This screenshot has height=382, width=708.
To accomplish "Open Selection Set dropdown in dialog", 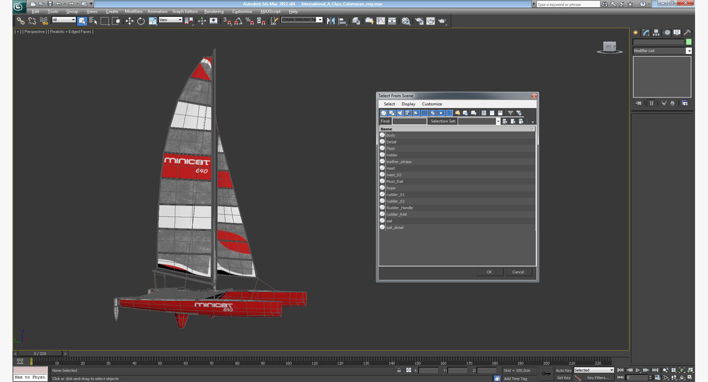I will (x=498, y=121).
